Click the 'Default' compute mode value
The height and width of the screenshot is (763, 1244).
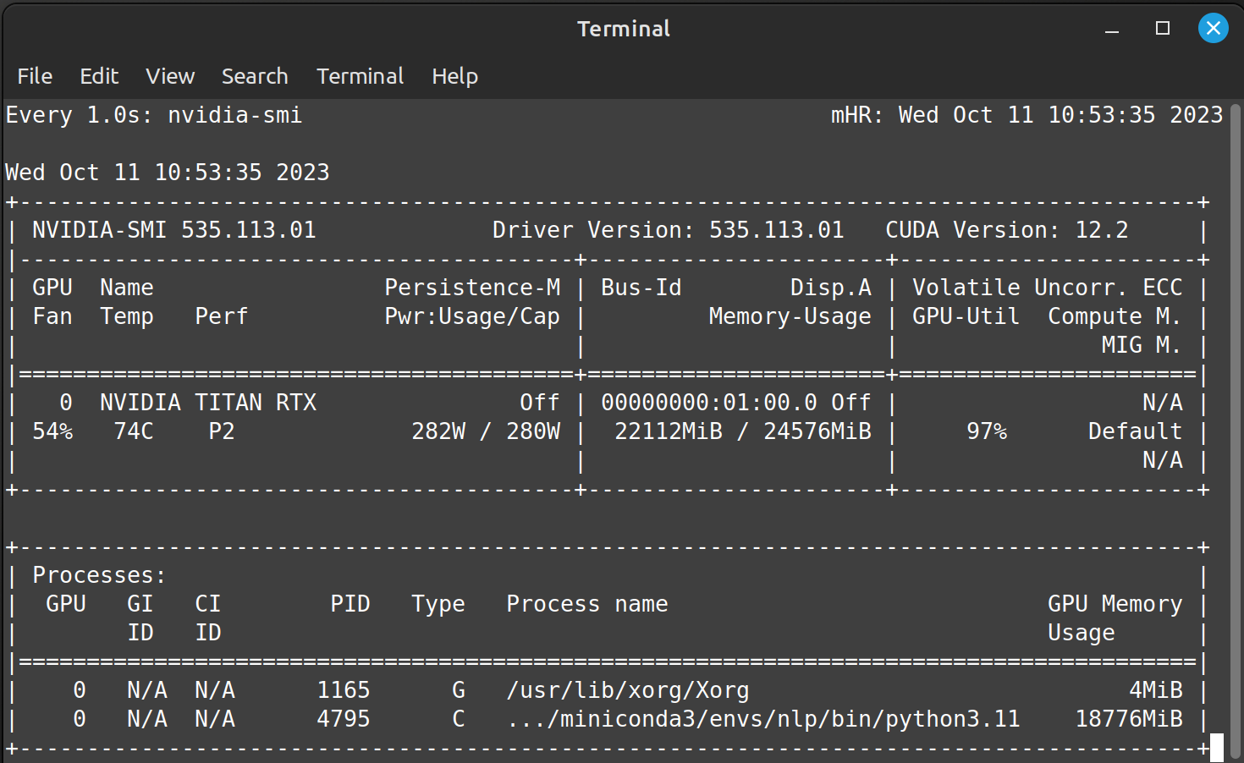point(1136,431)
